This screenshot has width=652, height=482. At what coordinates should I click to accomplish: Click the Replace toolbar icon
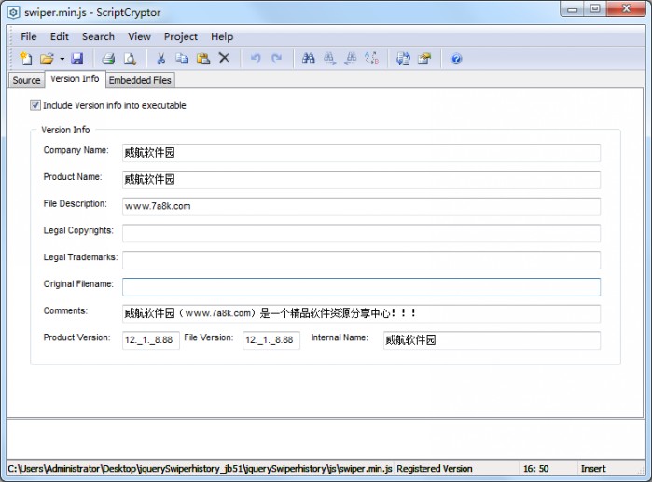tap(372, 59)
